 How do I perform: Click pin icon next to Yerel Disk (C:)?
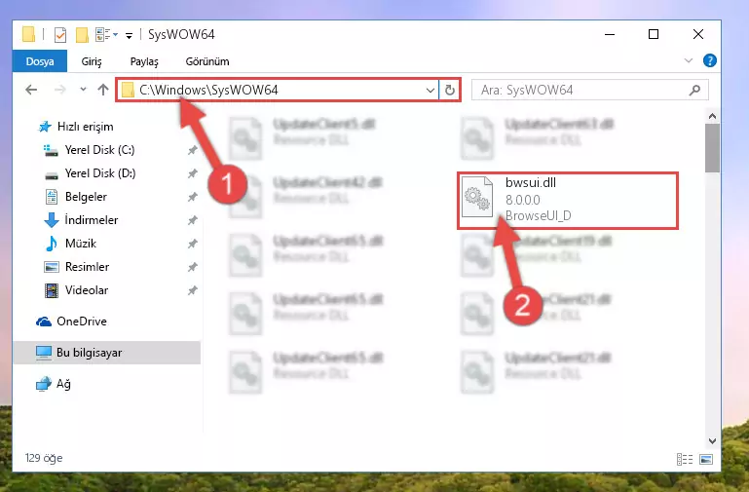click(192, 150)
